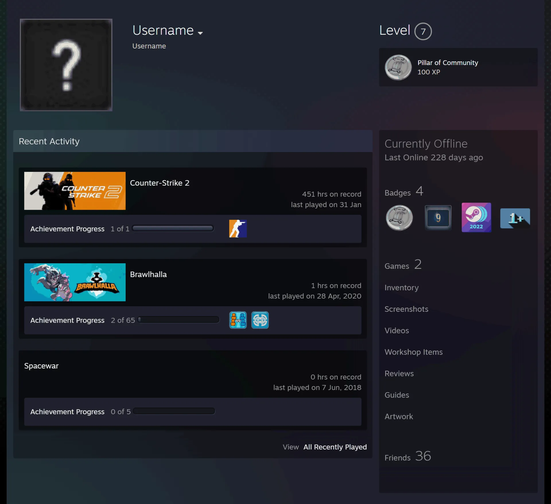Open the Games count link

(x=403, y=264)
